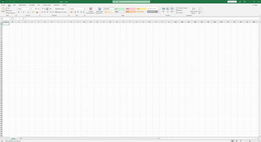
Task: Increase the cell indent
Action: pos(53,12)
